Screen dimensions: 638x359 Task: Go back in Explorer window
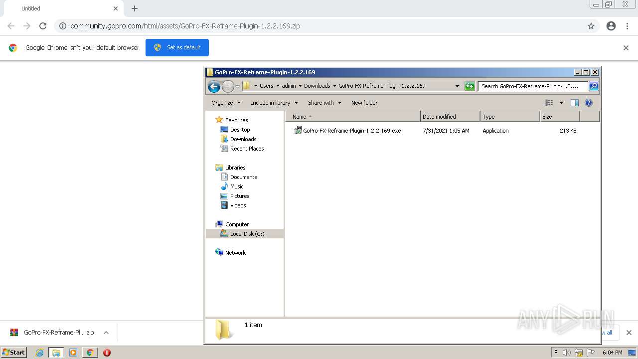(214, 86)
